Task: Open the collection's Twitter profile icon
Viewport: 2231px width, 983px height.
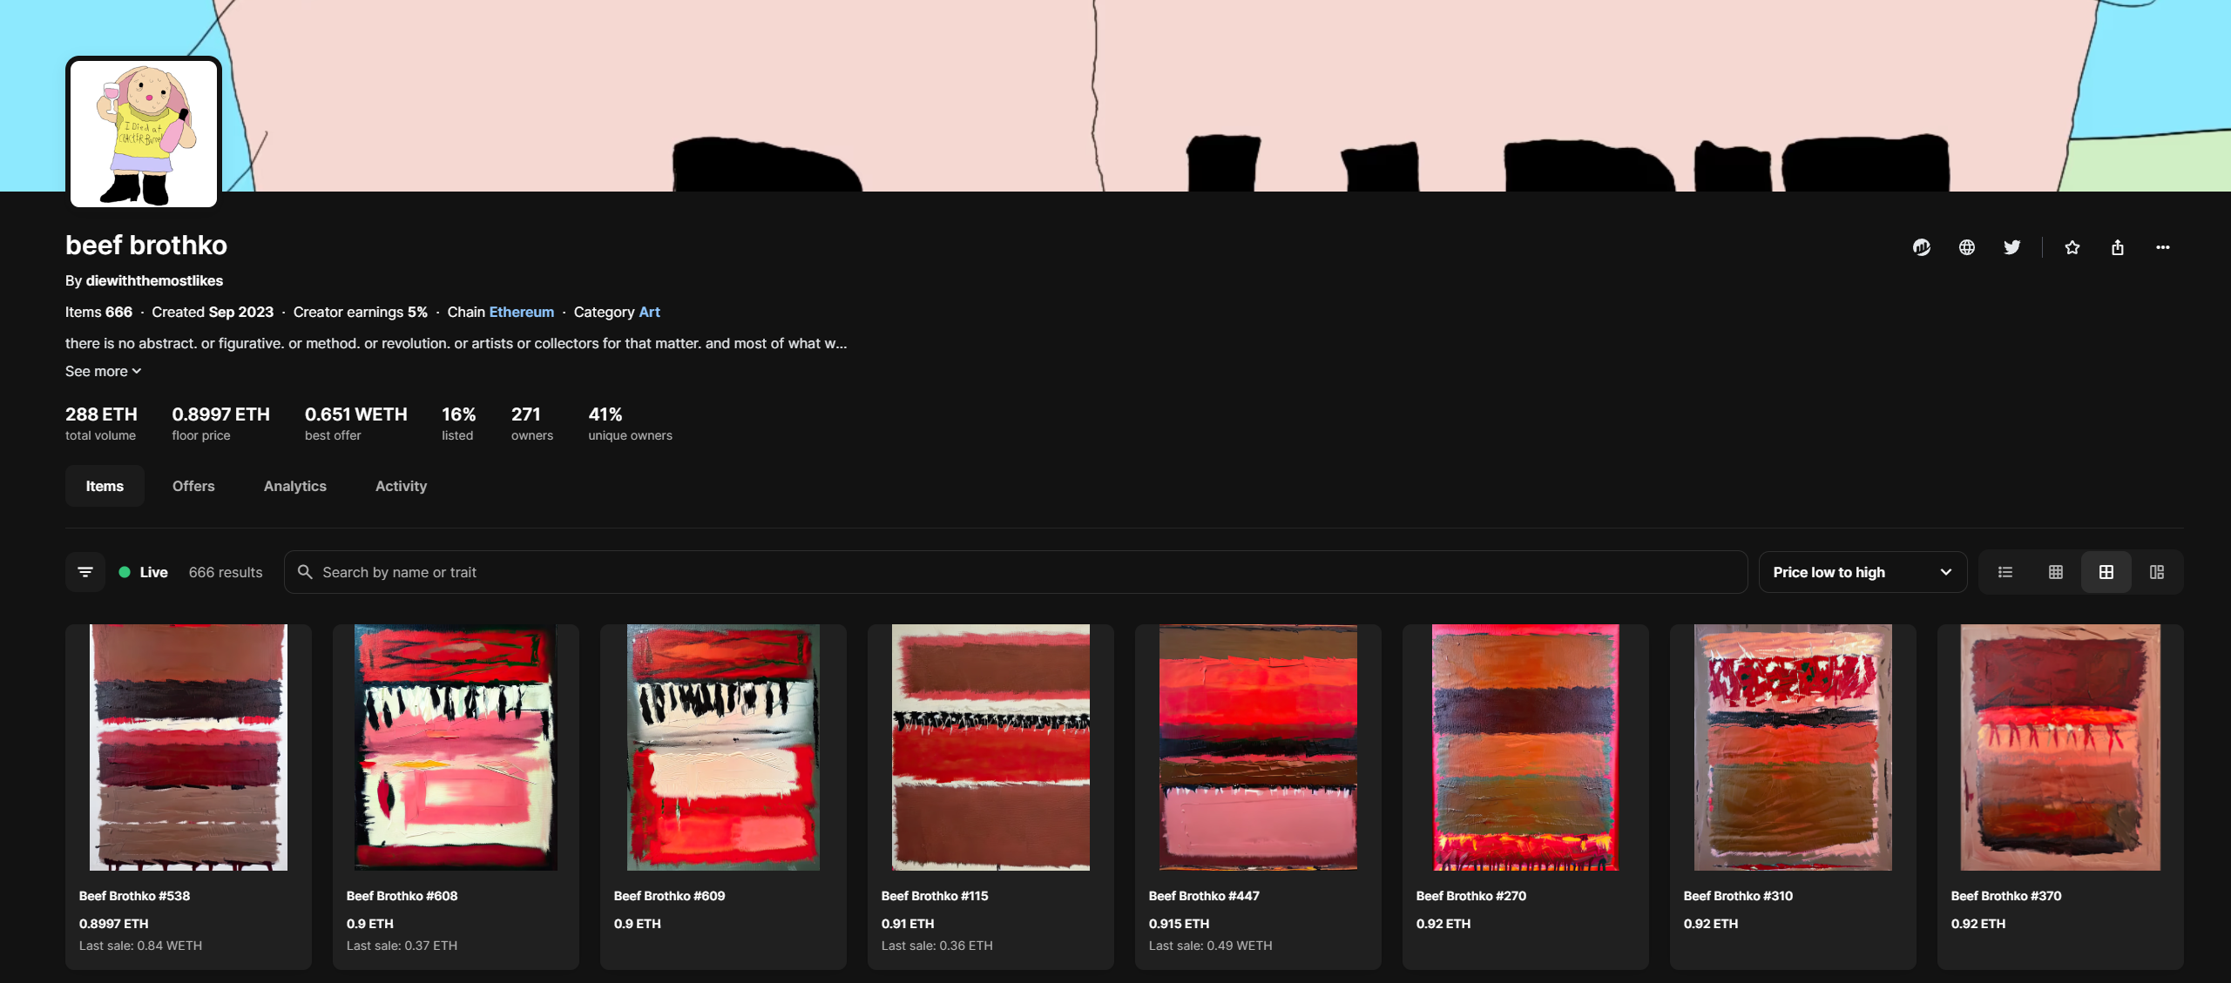Action: [x=2011, y=247]
